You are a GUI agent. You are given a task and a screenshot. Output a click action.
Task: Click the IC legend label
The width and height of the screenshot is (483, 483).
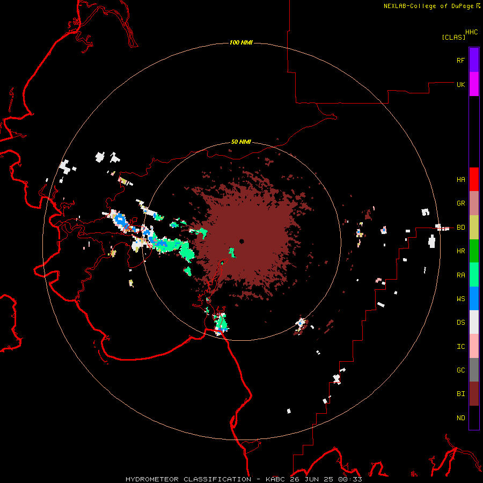click(460, 346)
